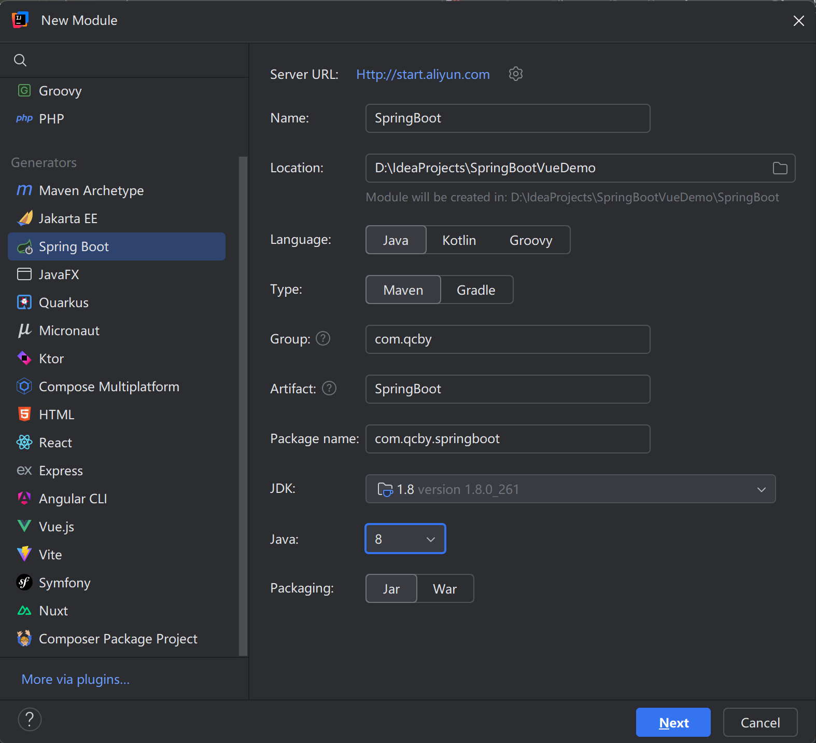The width and height of the screenshot is (816, 743).
Task: Select Java language option
Action: (x=396, y=240)
